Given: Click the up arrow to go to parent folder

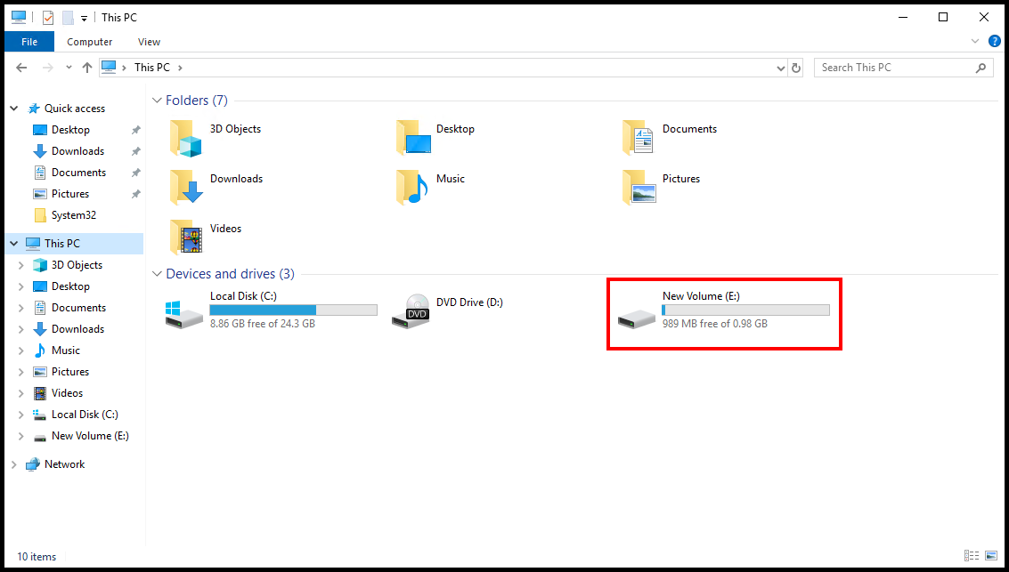Looking at the screenshot, I should (86, 67).
